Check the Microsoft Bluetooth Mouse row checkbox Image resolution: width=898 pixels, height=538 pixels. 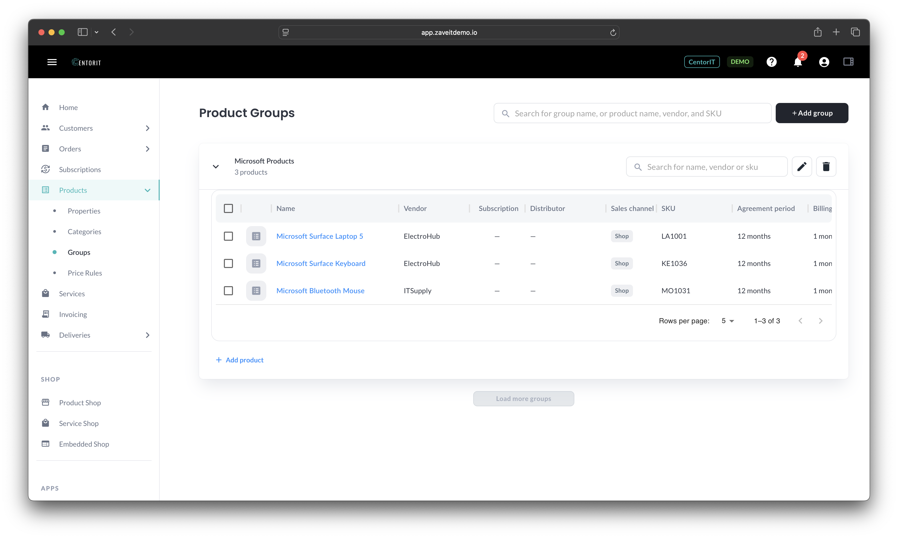tap(228, 291)
